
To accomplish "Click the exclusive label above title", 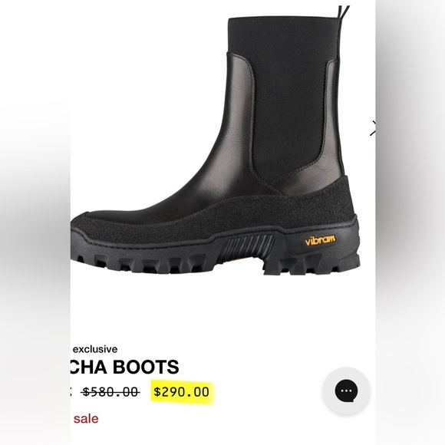I will (95, 349).
